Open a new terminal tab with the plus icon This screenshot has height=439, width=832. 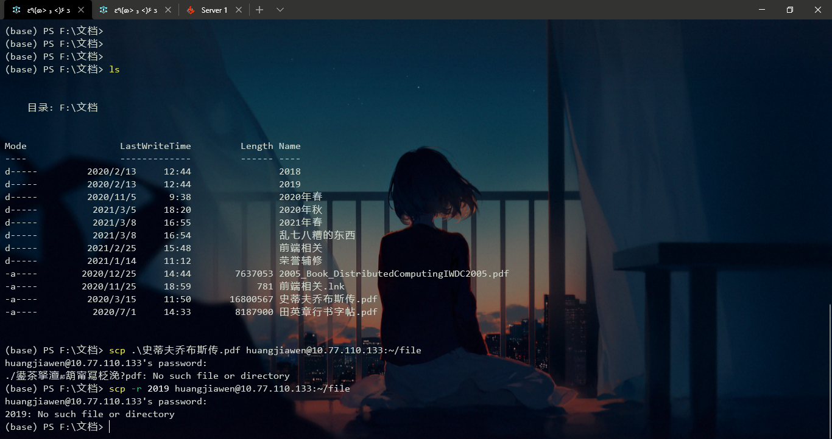coord(259,10)
